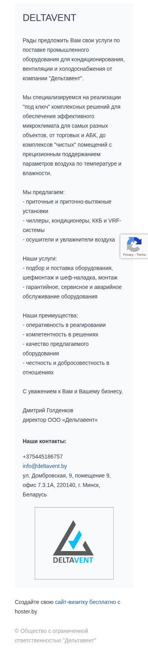
Task: Click the Дмитрий Голденков signature line
Action: pyautogui.click(x=48, y=410)
